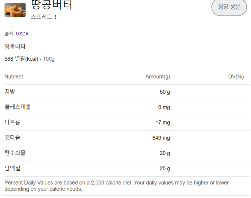Screen dimensions: 251x198
Task: Click the 100g serving size text
Action: click(49, 59)
